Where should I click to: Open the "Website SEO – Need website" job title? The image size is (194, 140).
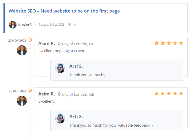(x=64, y=11)
